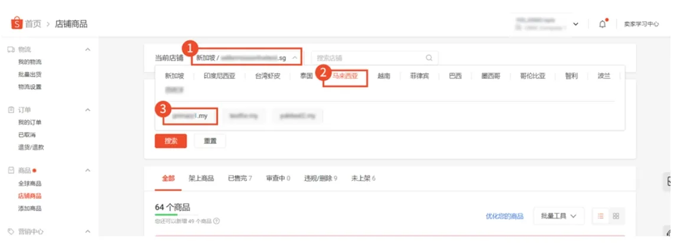Viewport: 693px width, 251px height.
Task: Open 物流设置 in sidebar
Action: 30,87
